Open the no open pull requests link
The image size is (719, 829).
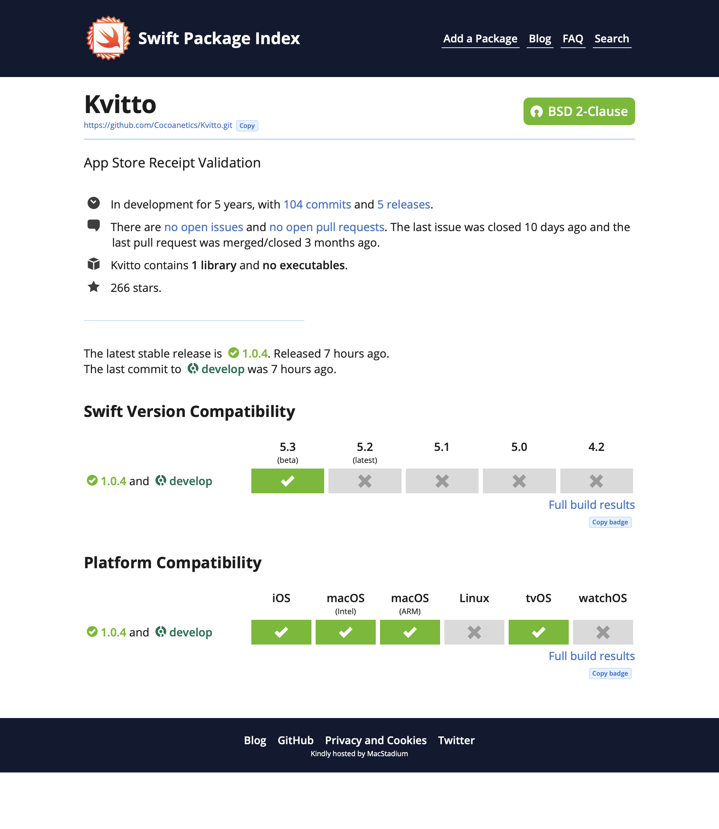[x=327, y=227]
